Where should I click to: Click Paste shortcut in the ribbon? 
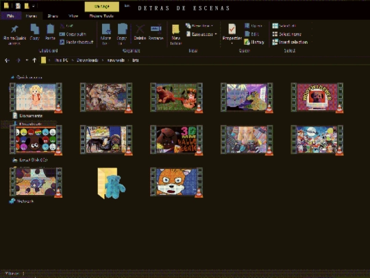[77, 42]
